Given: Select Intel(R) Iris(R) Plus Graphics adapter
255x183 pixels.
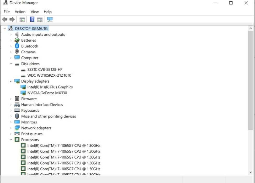Looking at the screenshot, I should pyautogui.click(x=50, y=87).
